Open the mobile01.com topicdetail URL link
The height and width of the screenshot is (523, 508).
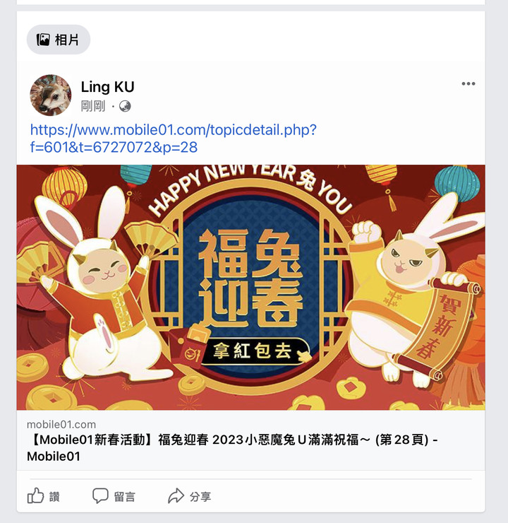point(173,139)
